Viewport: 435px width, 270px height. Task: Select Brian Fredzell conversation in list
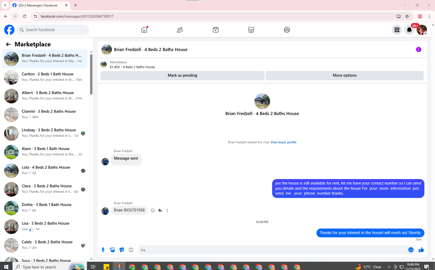click(x=45, y=58)
